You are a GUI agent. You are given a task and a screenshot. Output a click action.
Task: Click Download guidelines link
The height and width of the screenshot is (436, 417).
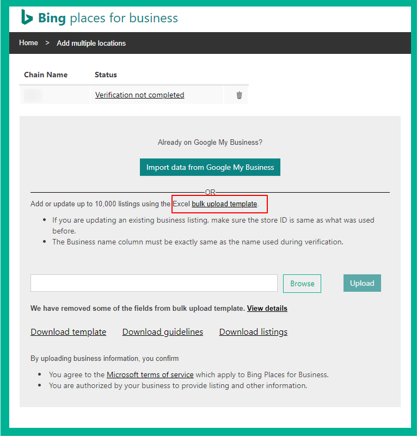(163, 331)
